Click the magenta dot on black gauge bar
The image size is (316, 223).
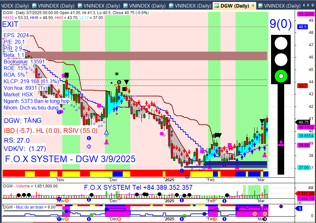(x=281, y=142)
